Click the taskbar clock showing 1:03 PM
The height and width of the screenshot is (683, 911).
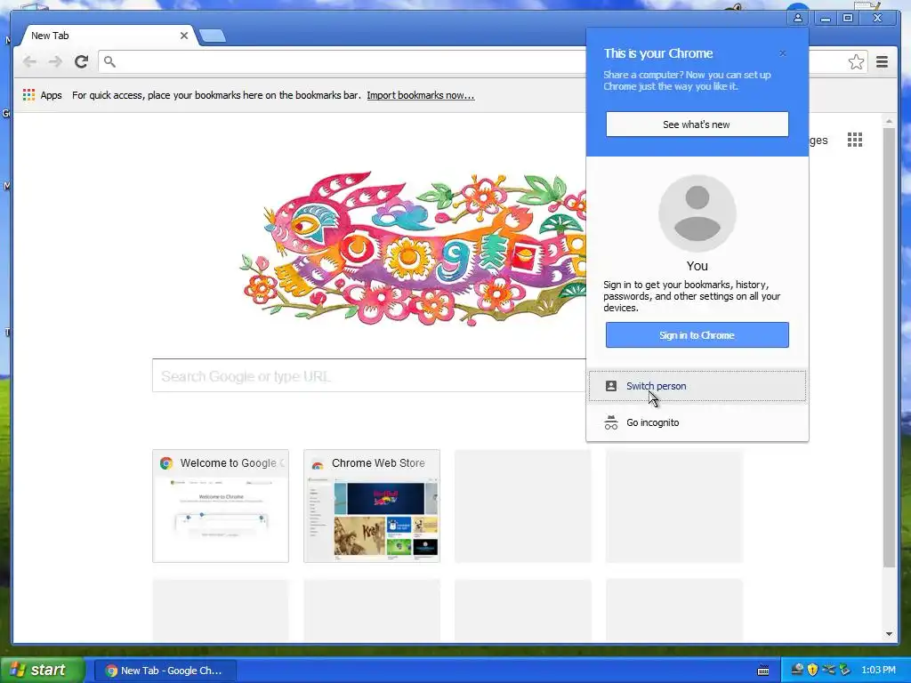pyautogui.click(x=878, y=670)
